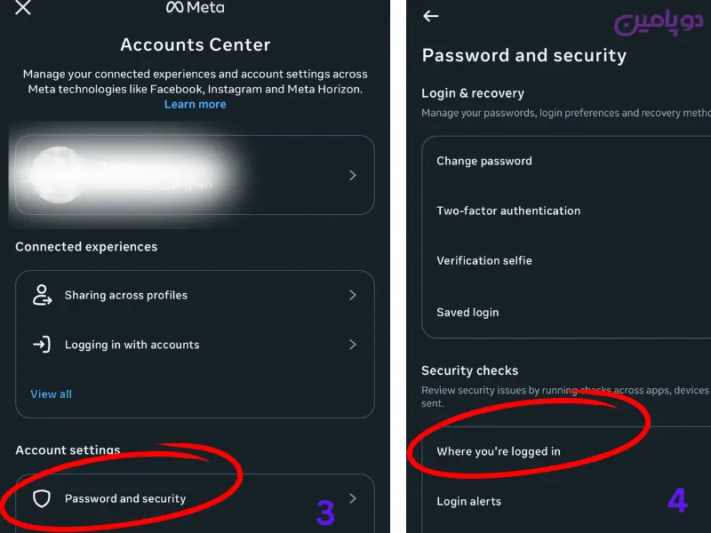Viewport: 711px width, 533px height.
Task: Expand the blurred profile card chevron
Action: 353,176
